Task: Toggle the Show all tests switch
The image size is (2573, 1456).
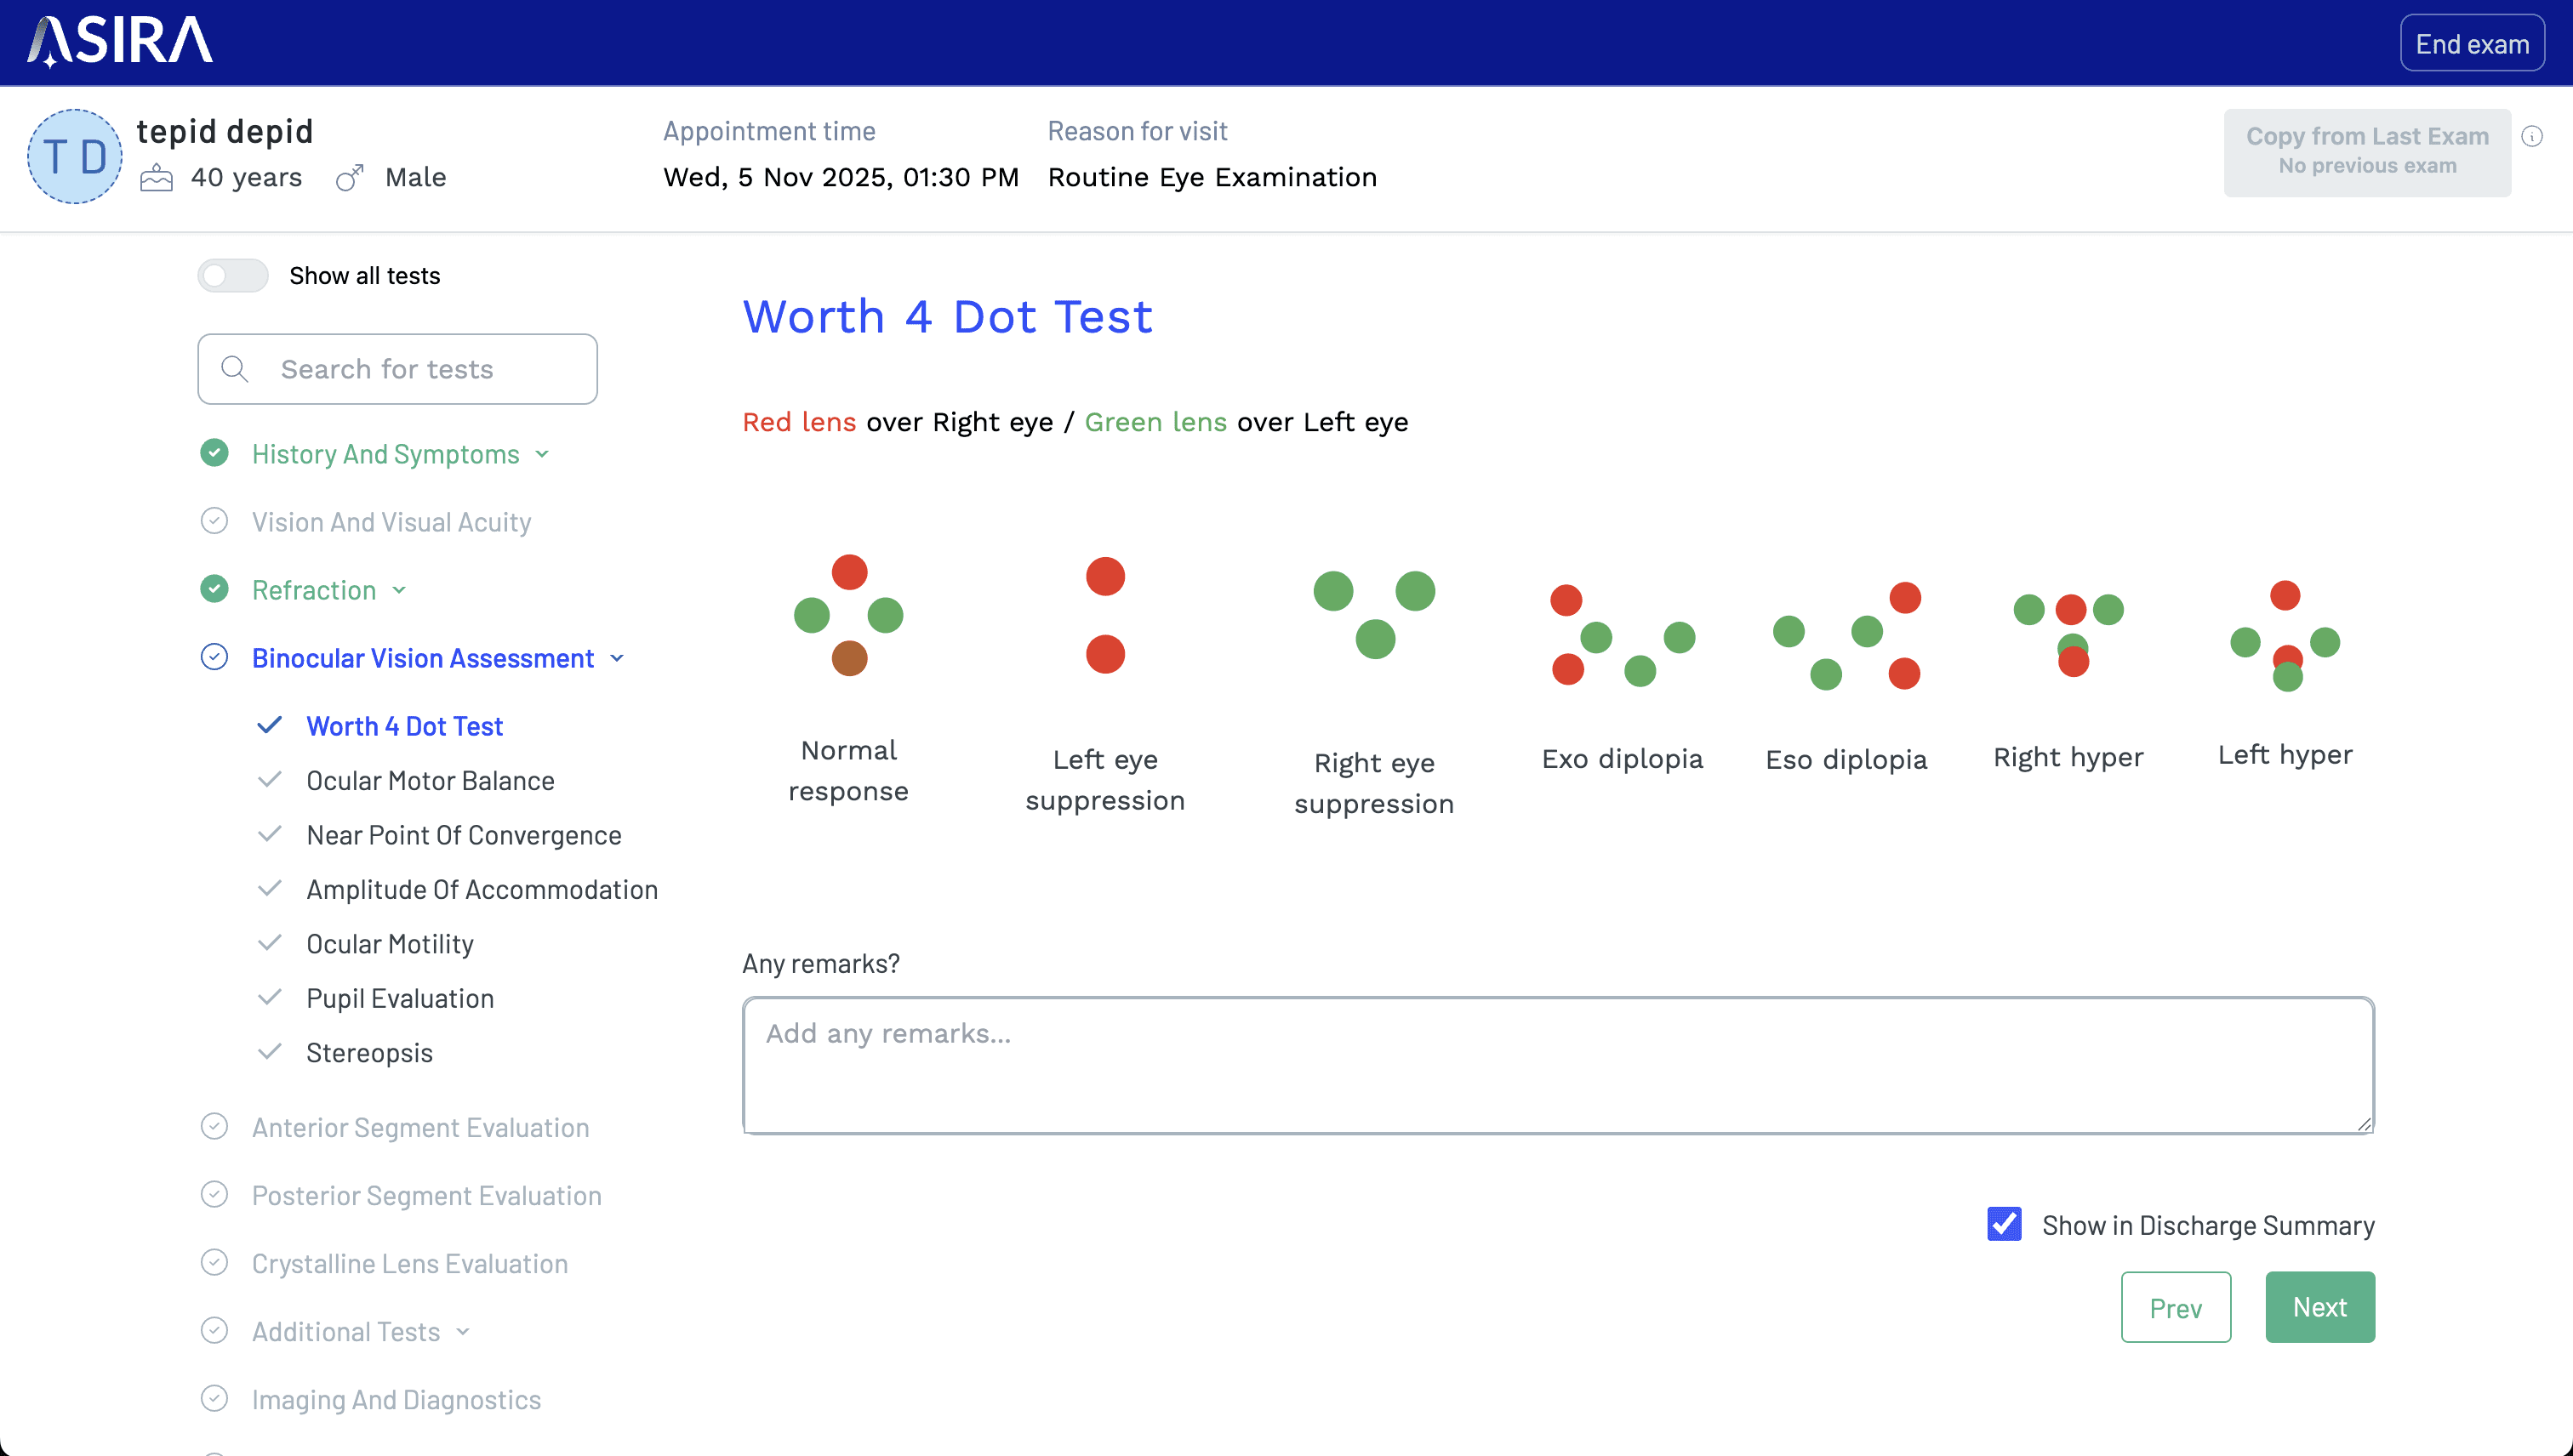Action: (232, 275)
